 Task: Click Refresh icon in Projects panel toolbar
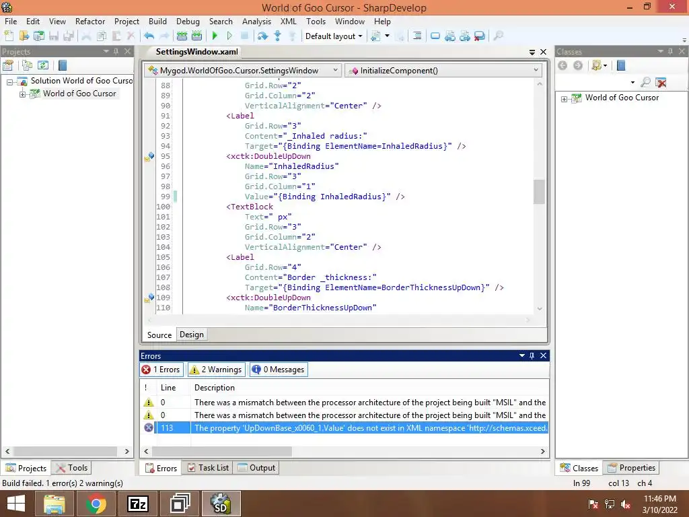pos(42,65)
